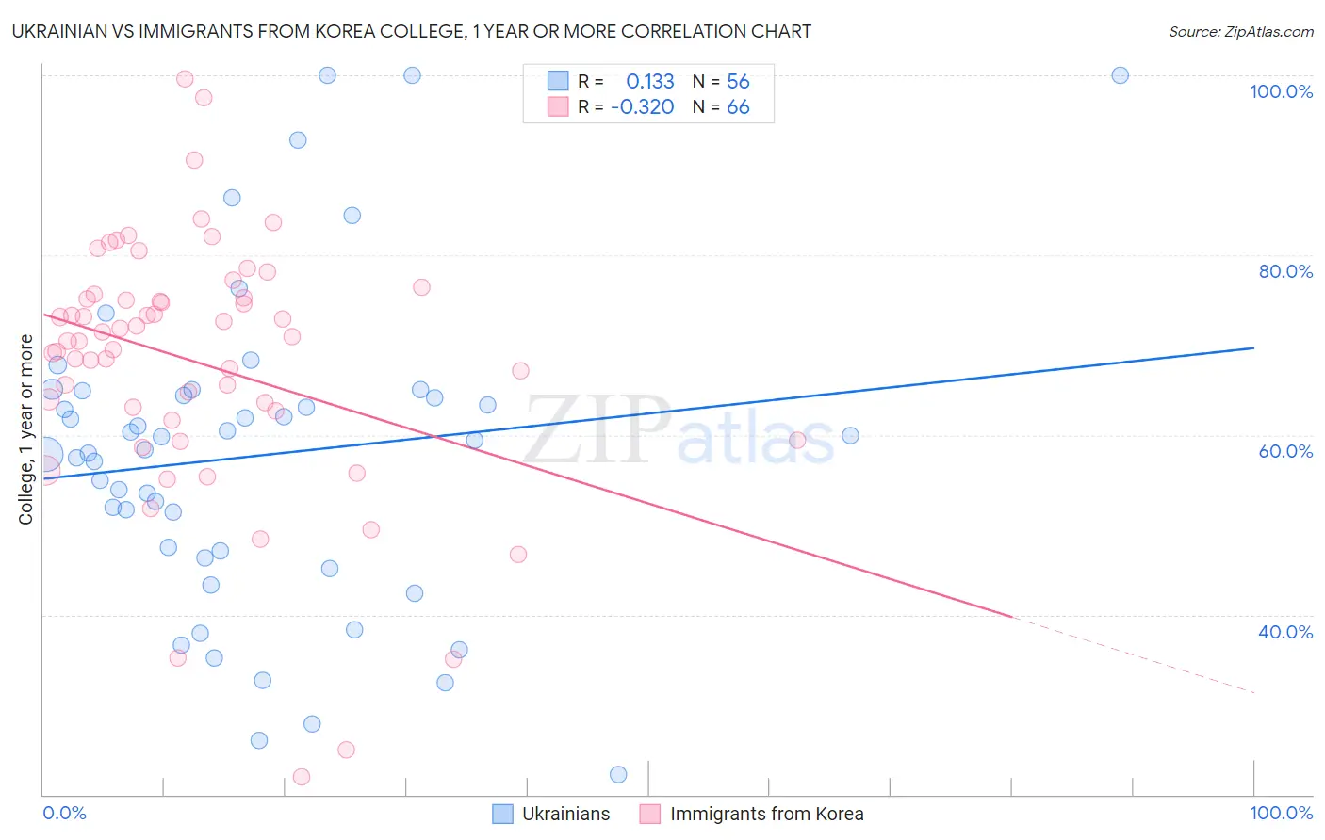Click the chart title text
This screenshot has width=1325, height=840.
click(412, 31)
